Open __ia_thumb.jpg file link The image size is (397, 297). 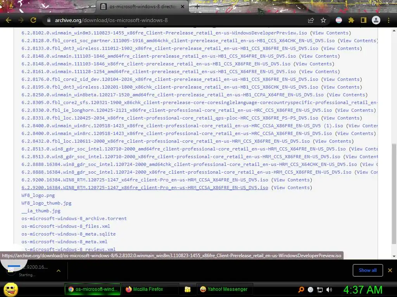tap(41, 211)
